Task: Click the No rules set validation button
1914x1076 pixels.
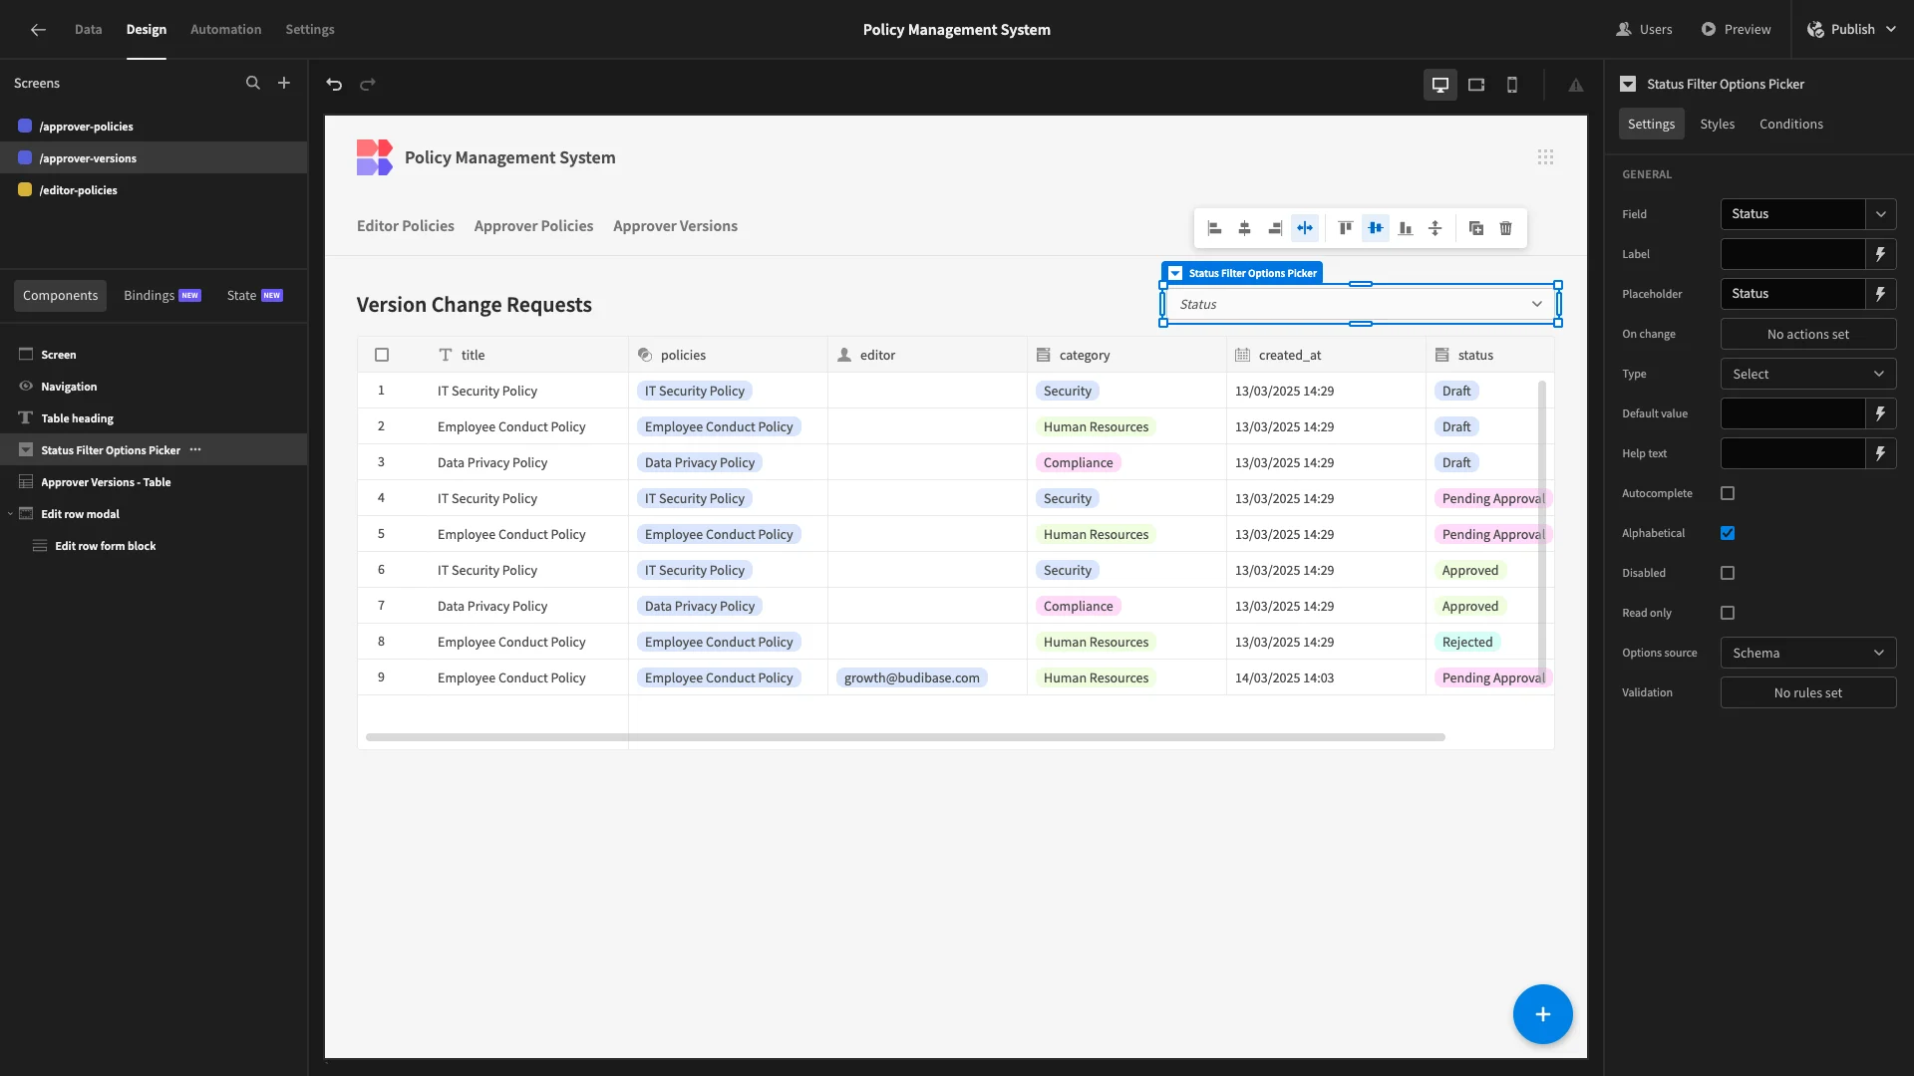Action: point(1808,692)
